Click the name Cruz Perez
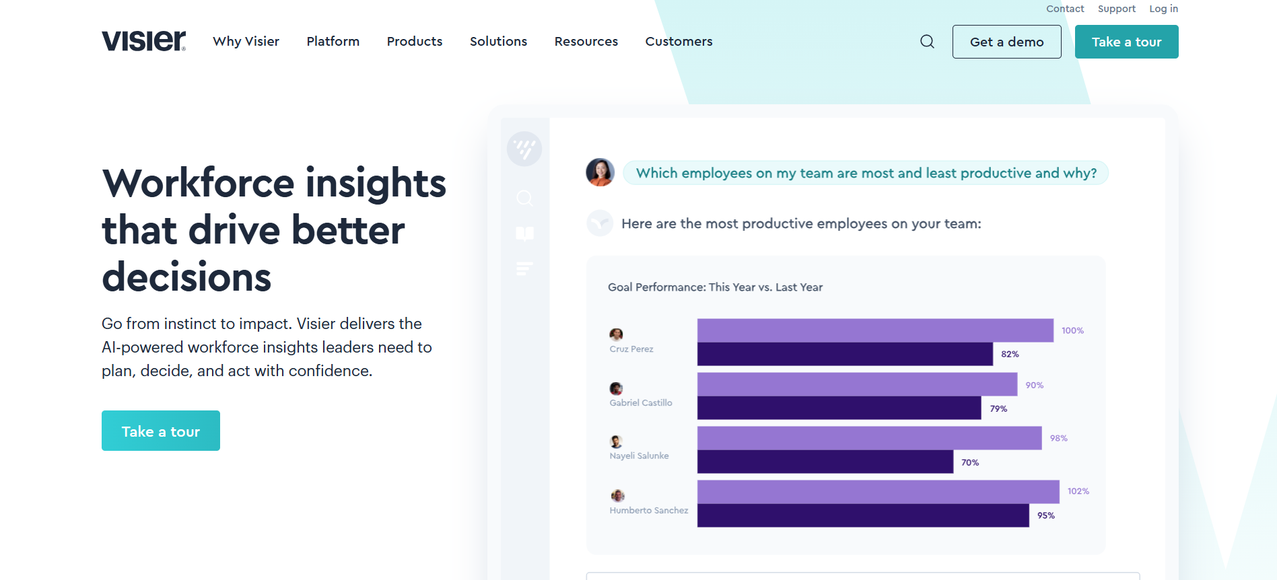This screenshot has height=580, width=1277. click(x=631, y=349)
